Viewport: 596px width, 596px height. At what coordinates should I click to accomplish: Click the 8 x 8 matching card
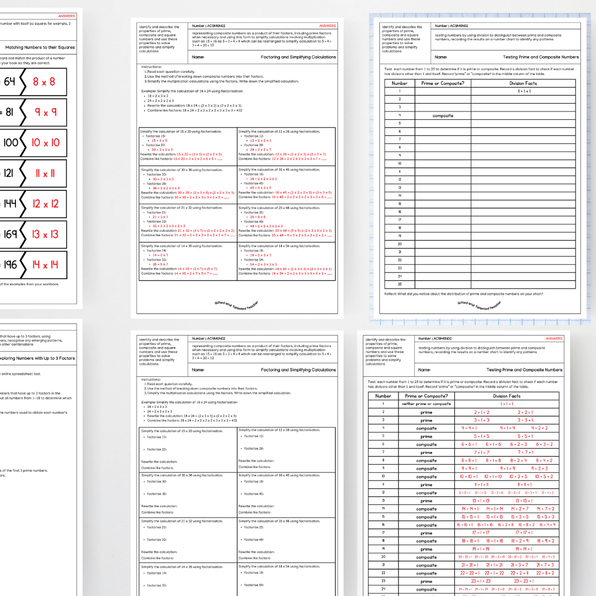(x=44, y=82)
